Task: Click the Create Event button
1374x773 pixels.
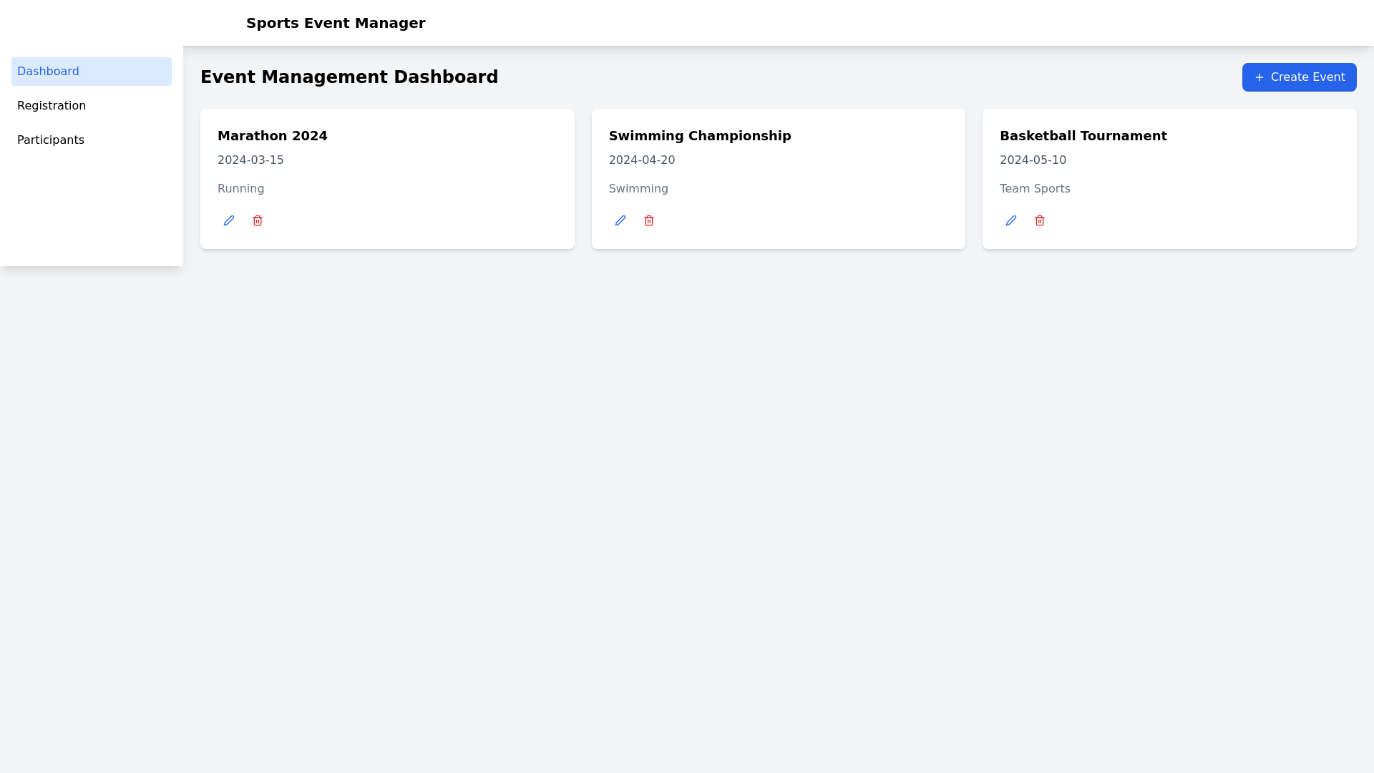Action: coord(1299,77)
